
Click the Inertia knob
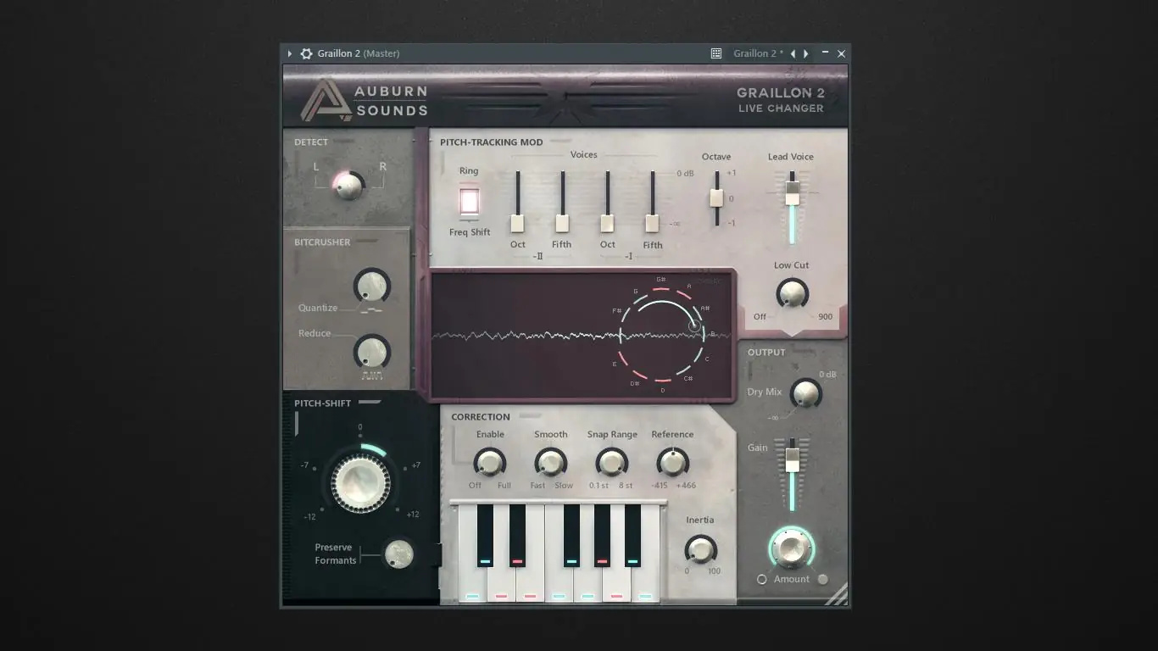(700, 550)
